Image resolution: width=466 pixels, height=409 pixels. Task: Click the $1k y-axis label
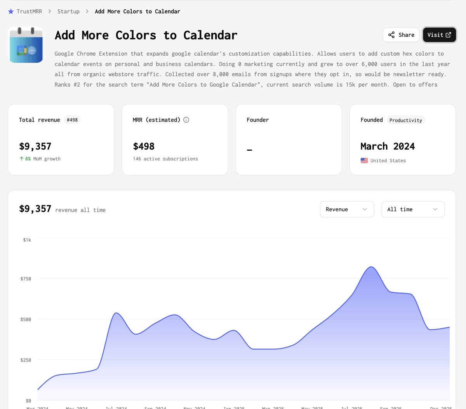coord(27,240)
